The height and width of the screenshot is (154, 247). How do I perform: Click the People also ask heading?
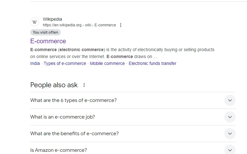coord(54,85)
